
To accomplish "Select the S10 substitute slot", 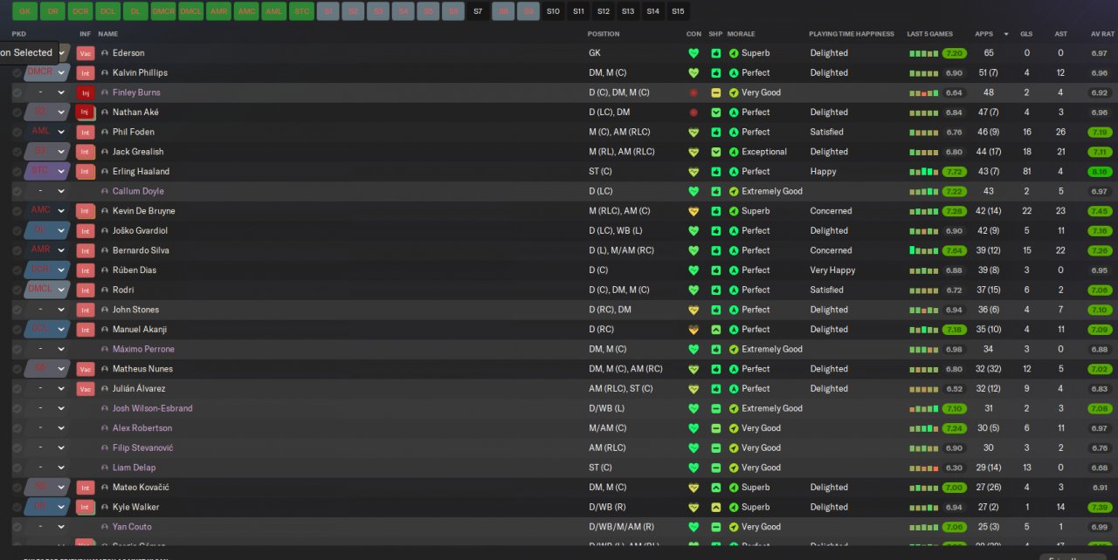I will tap(553, 11).
